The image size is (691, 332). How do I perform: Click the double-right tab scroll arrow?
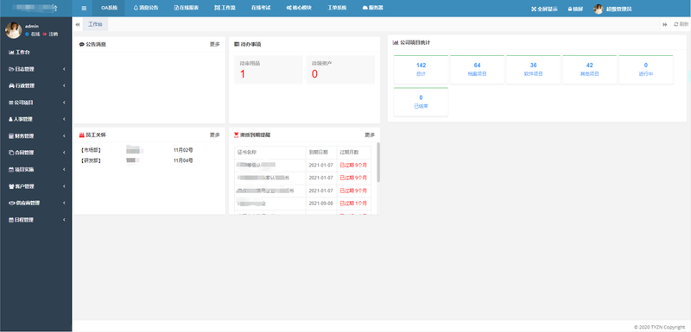pyautogui.click(x=664, y=25)
